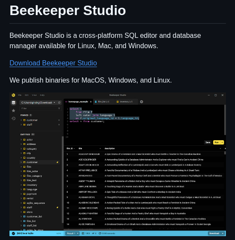Click the ALASKA PHANTOM title cell

tap(88, 213)
